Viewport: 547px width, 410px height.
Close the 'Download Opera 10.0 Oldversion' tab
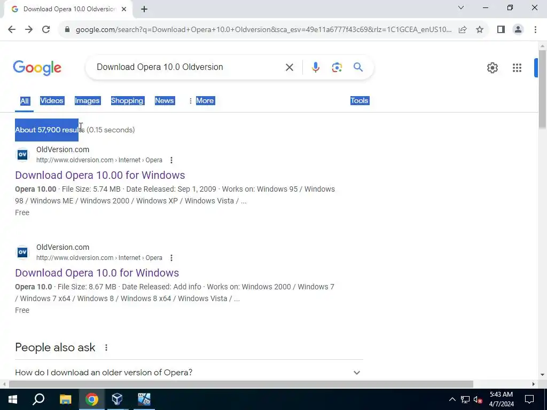click(124, 10)
